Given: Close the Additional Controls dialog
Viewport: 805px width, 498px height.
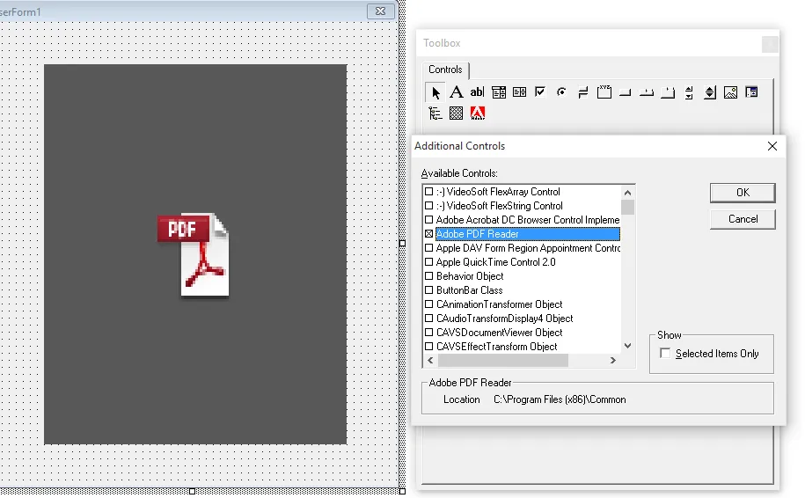Looking at the screenshot, I should click(772, 146).
